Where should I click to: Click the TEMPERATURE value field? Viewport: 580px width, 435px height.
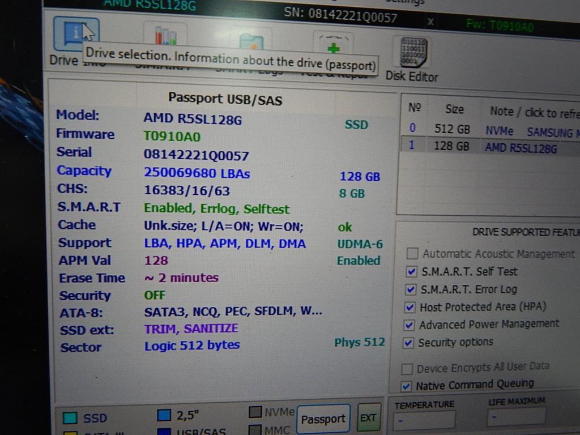tap(424, 421)
